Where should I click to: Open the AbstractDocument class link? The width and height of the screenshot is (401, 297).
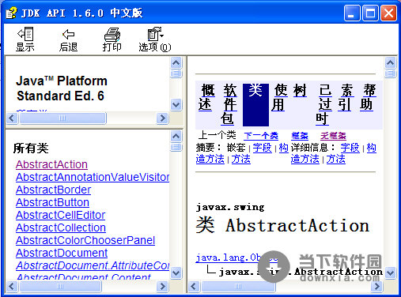[62, 253]
